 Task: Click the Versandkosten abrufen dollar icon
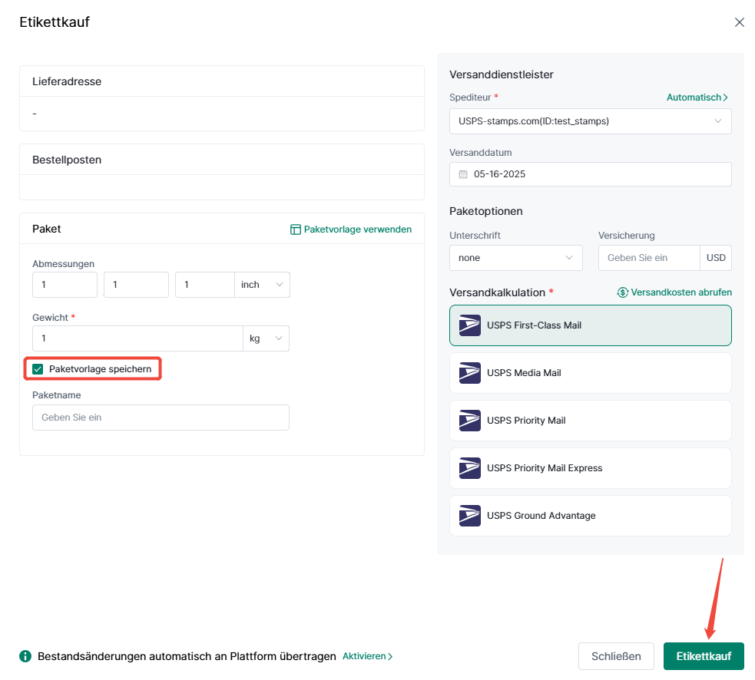click(x=623, y=292)
